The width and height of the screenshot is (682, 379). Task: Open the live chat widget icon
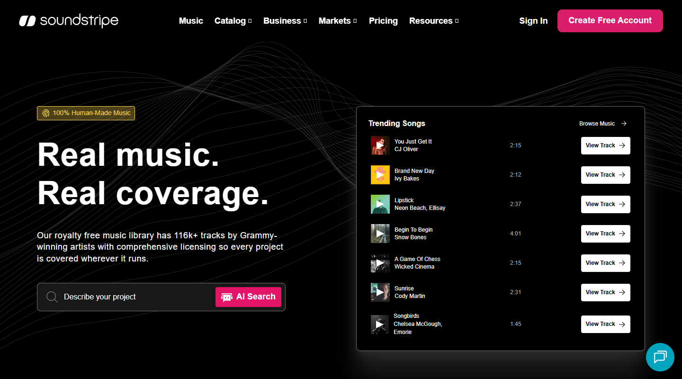(660, 357)
